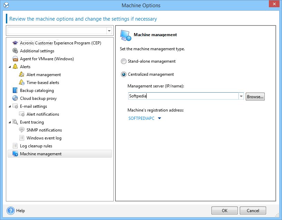Image resolution: width=282 pixels, height=220 pixels.
Task: Collapse the E-mail settings tree node
Action: 10,106
